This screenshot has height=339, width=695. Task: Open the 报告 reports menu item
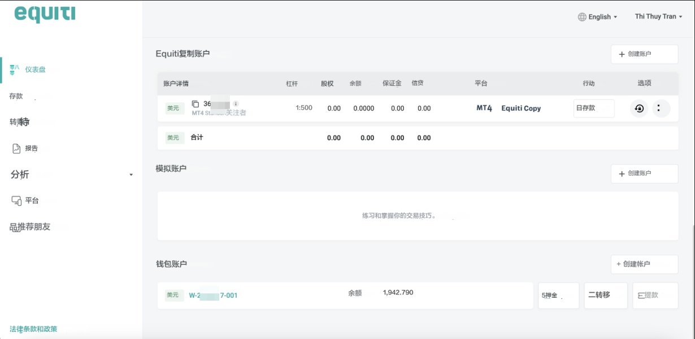tap(32, 149)
